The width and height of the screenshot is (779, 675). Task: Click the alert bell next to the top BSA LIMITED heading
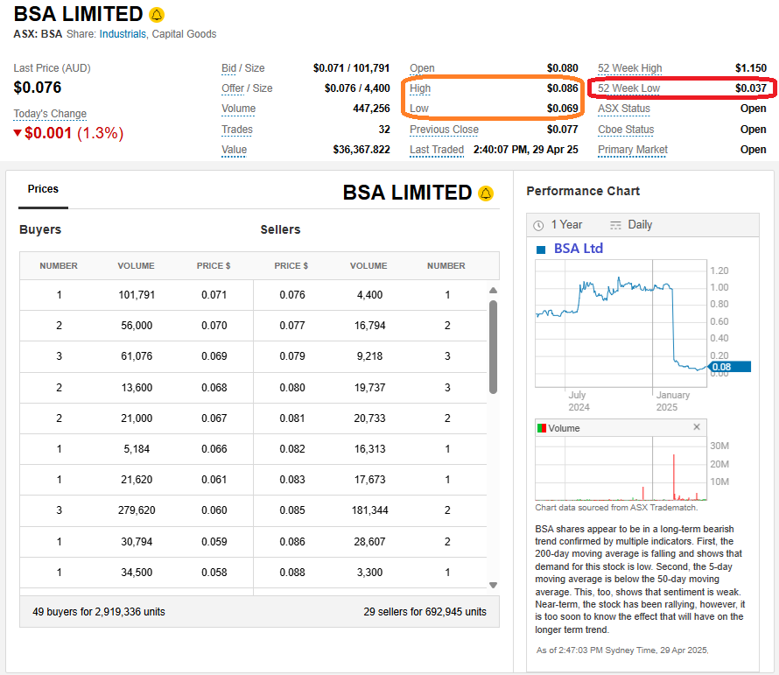click(157, 15)
